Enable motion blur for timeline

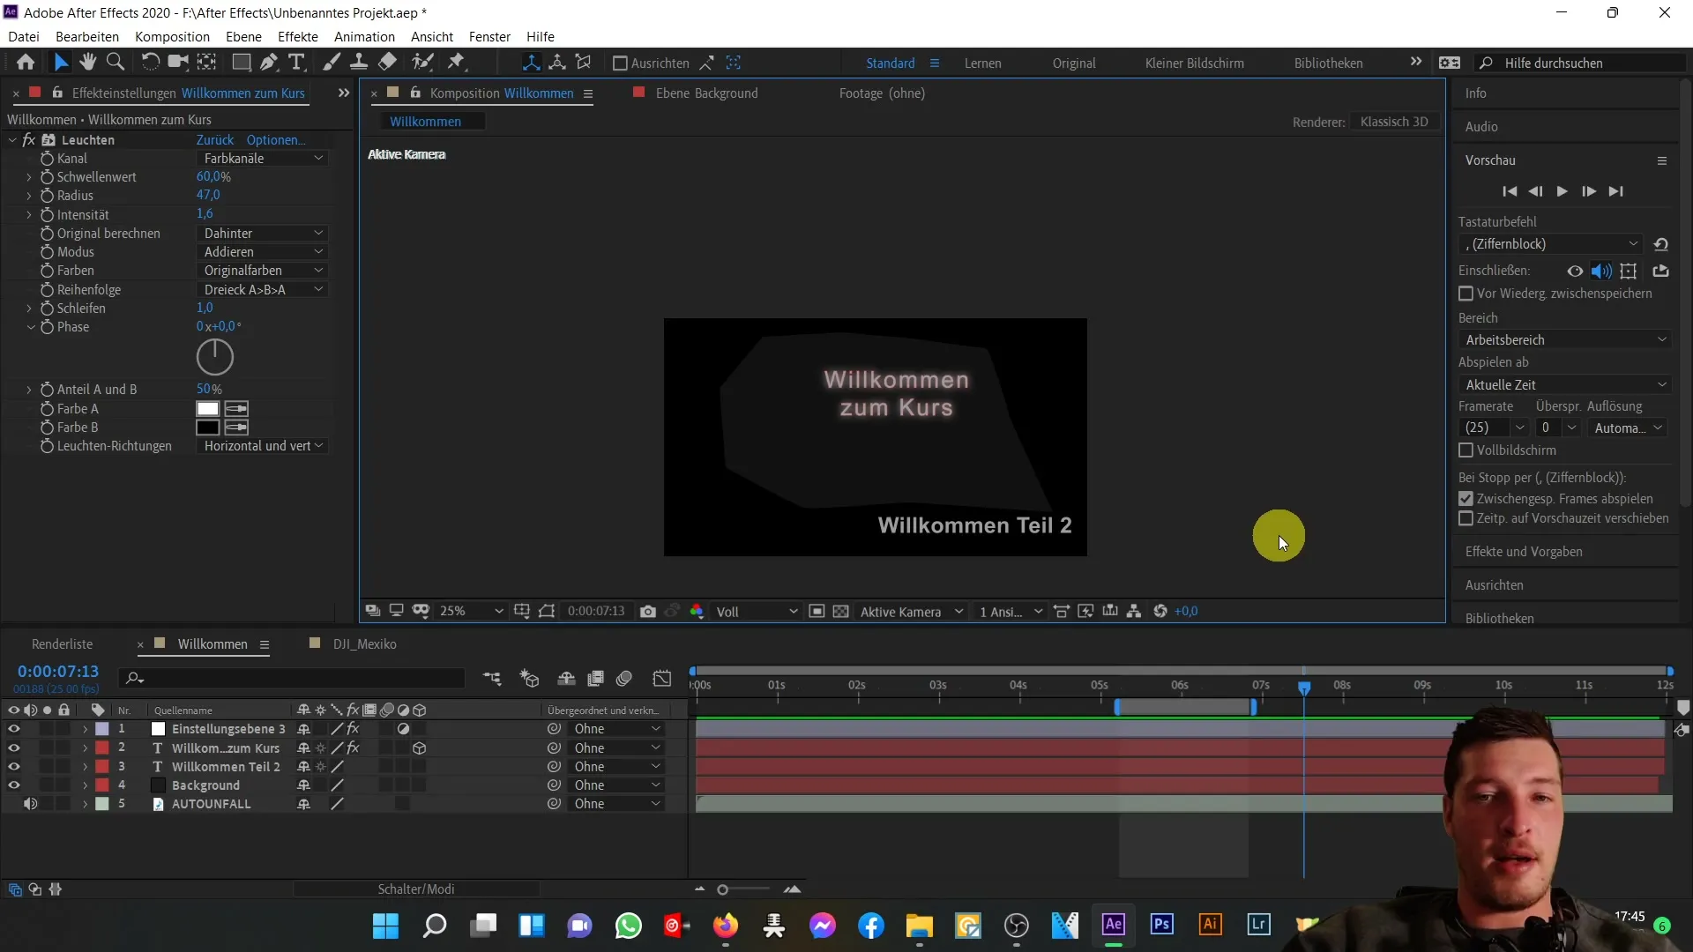[624, 678]
